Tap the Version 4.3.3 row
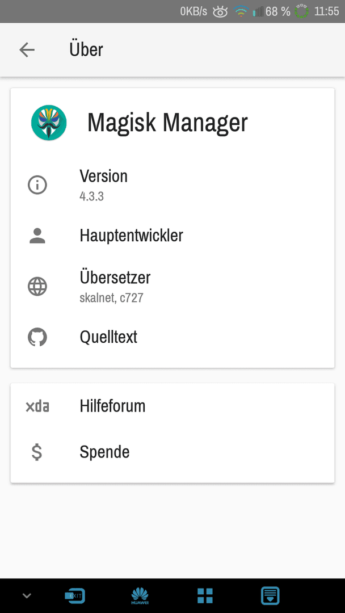 pyautogui.click(x=172, y=185)
